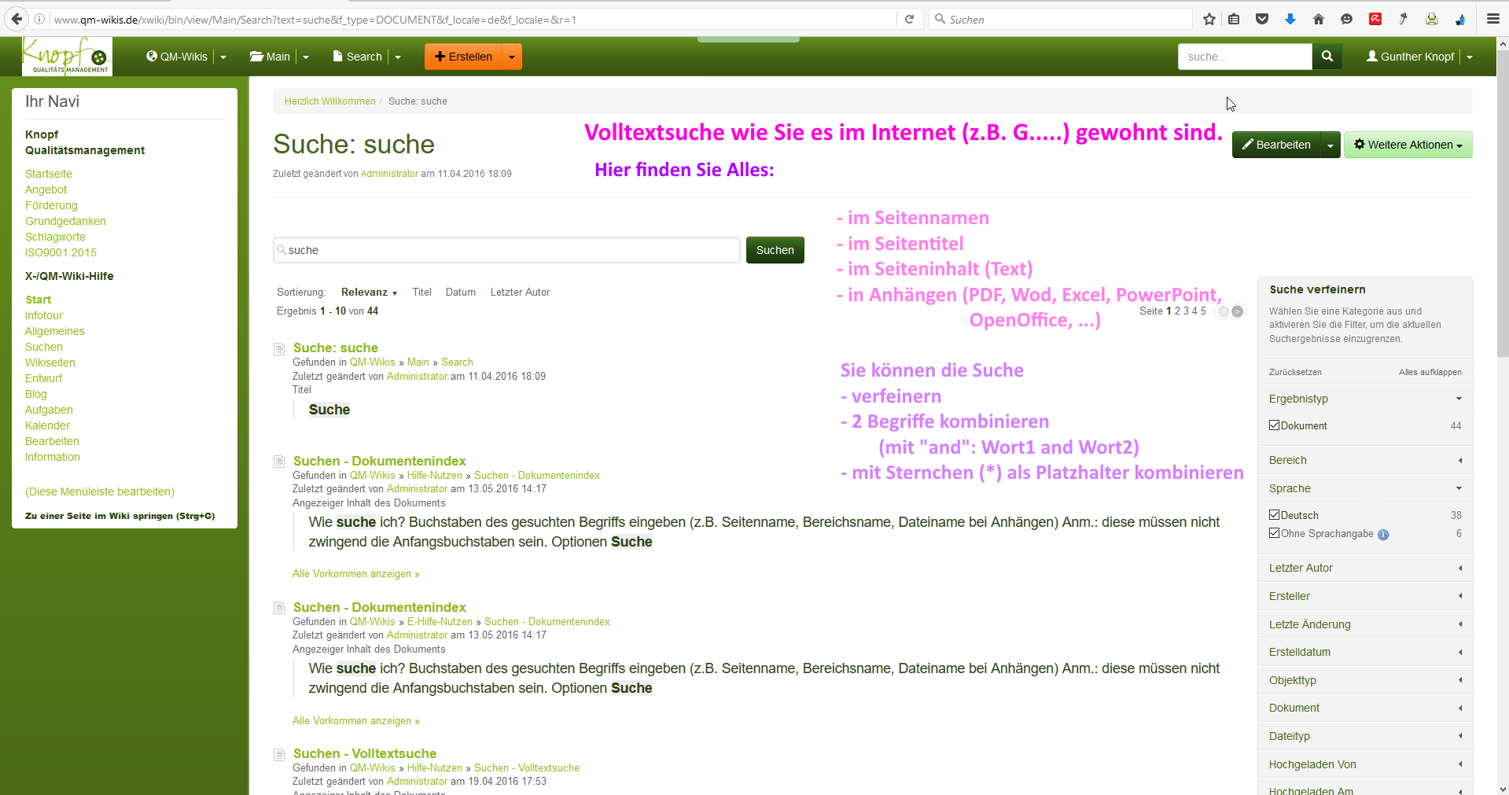The width and height of the screenshot is (1509, 795).
Task: Open the Weitere Aktionen dropdown
Action: tap(1408, 145)
